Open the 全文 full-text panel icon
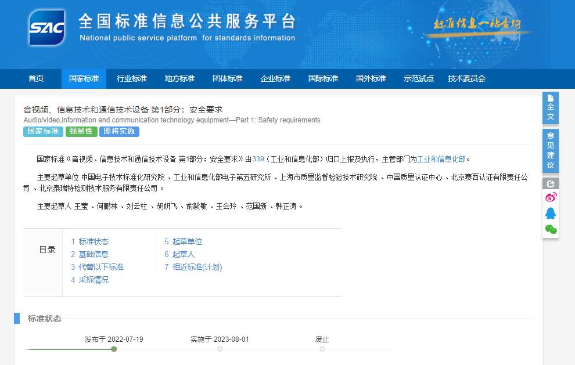The height and width of the screenshot is (365, 575). point(550,107)
